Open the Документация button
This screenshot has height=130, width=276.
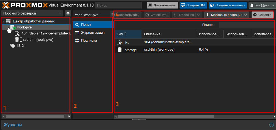(x=163, y=5)
